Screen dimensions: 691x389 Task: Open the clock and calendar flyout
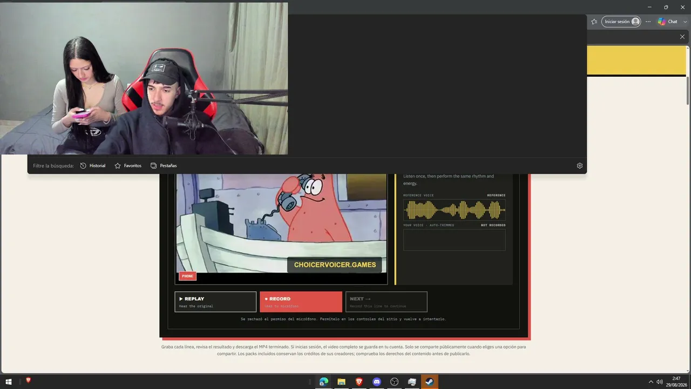click(x=676, y=381)
